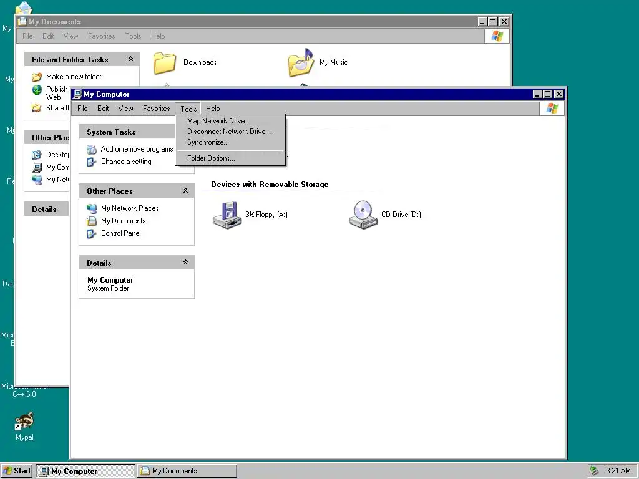The height and width of the screenshot is (479, 639).
Task: Open the CD Drive (D:) icon
Action: (x=363, y=215)
